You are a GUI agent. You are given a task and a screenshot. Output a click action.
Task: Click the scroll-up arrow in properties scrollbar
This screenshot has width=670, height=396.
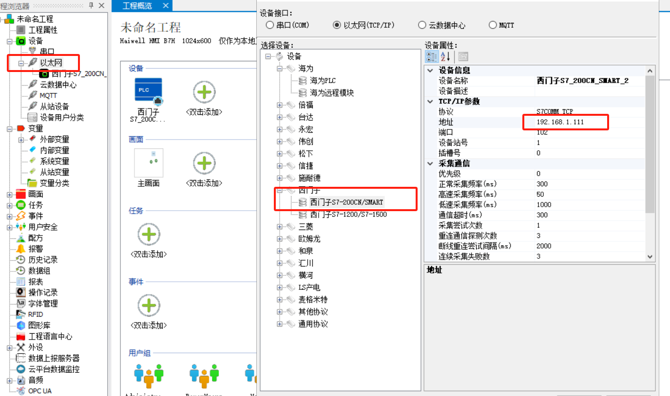[650, 71]
